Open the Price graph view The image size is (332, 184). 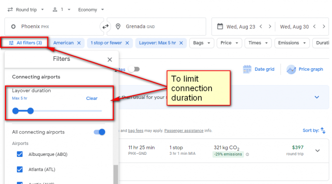(x=305, y=69)
